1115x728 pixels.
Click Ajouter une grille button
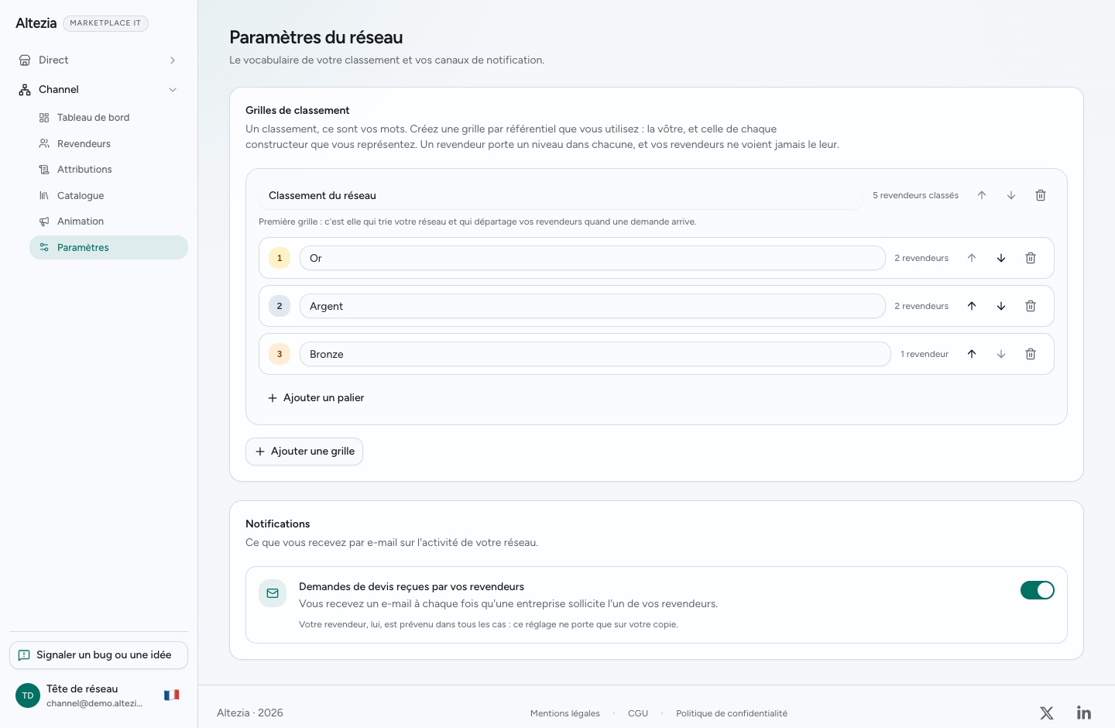(304, 452)
